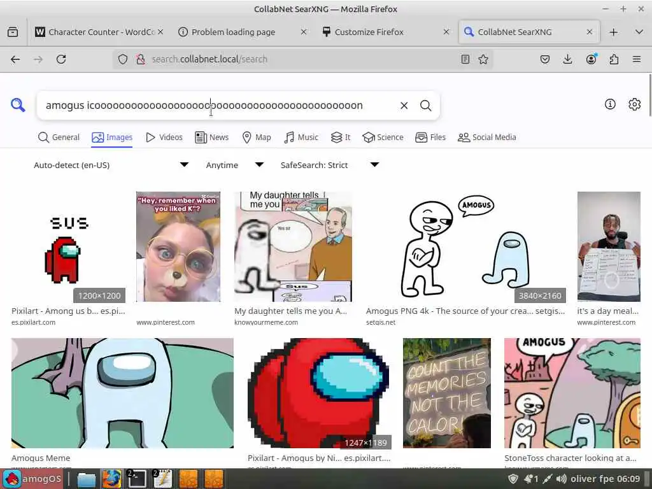Click the Firefox icon in the taskbar
Screen dimensions: 652x489
(111, 479)
